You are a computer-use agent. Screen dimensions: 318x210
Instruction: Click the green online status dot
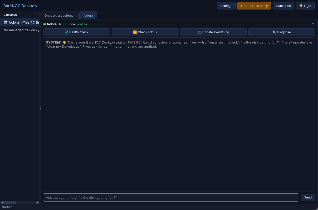coord(45,24)
